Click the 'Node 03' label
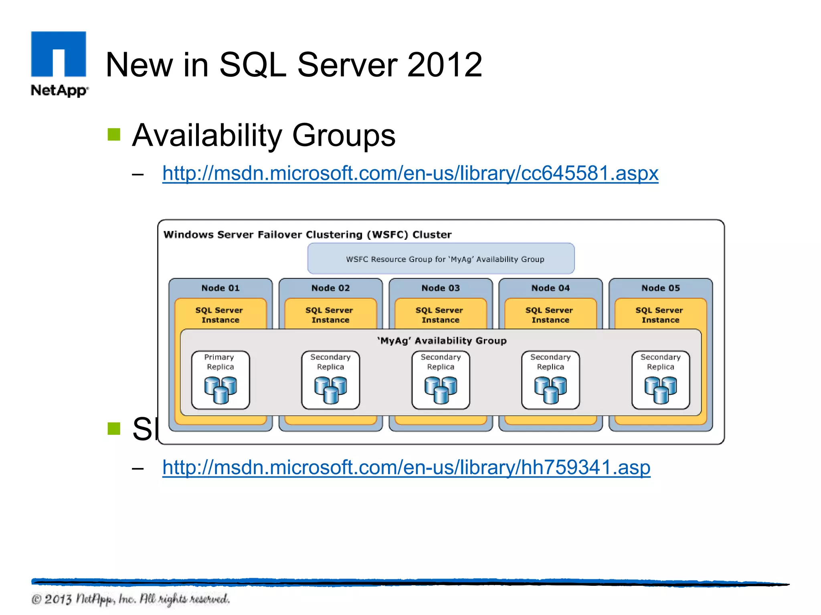 point(441,288)
